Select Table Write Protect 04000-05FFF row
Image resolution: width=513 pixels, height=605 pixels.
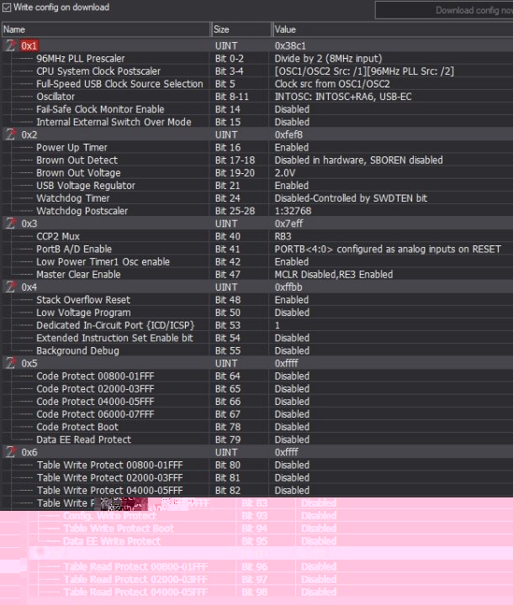[x=257, y=491]
